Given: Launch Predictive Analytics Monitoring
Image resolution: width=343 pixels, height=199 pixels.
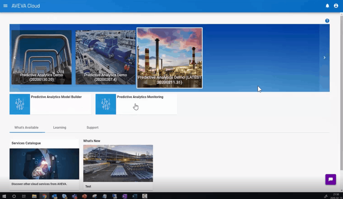Looking at the screenshot, I should tap(136, 104).
